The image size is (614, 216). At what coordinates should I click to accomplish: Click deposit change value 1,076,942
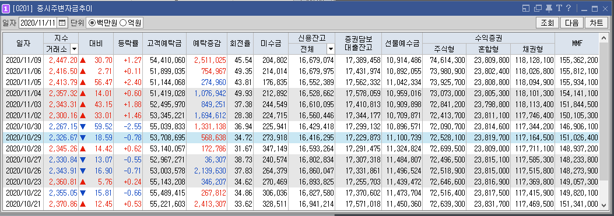click(210, 93)
